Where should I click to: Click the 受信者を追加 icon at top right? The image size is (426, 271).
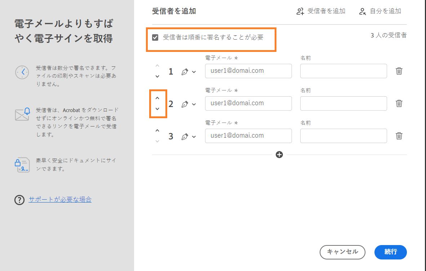(300, 11)
